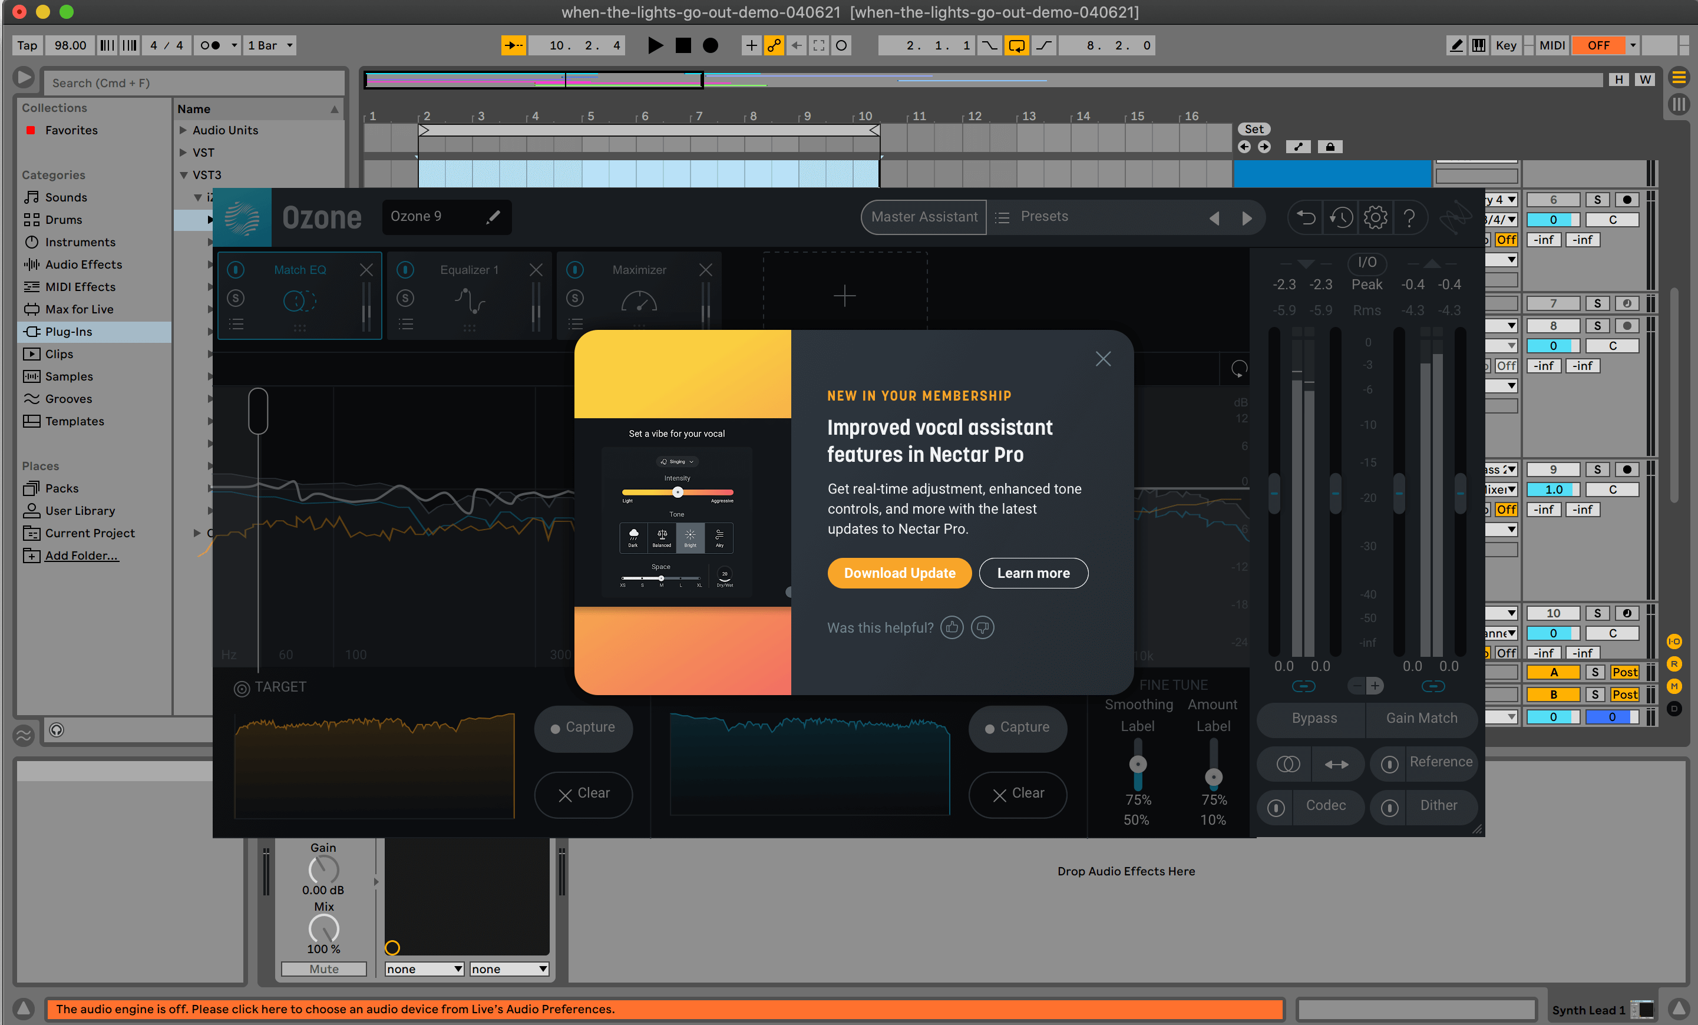Viewport: 1698px width, 1025px height.
Task: Toggle the Match EQ module power button
Action: coord(236,269)
